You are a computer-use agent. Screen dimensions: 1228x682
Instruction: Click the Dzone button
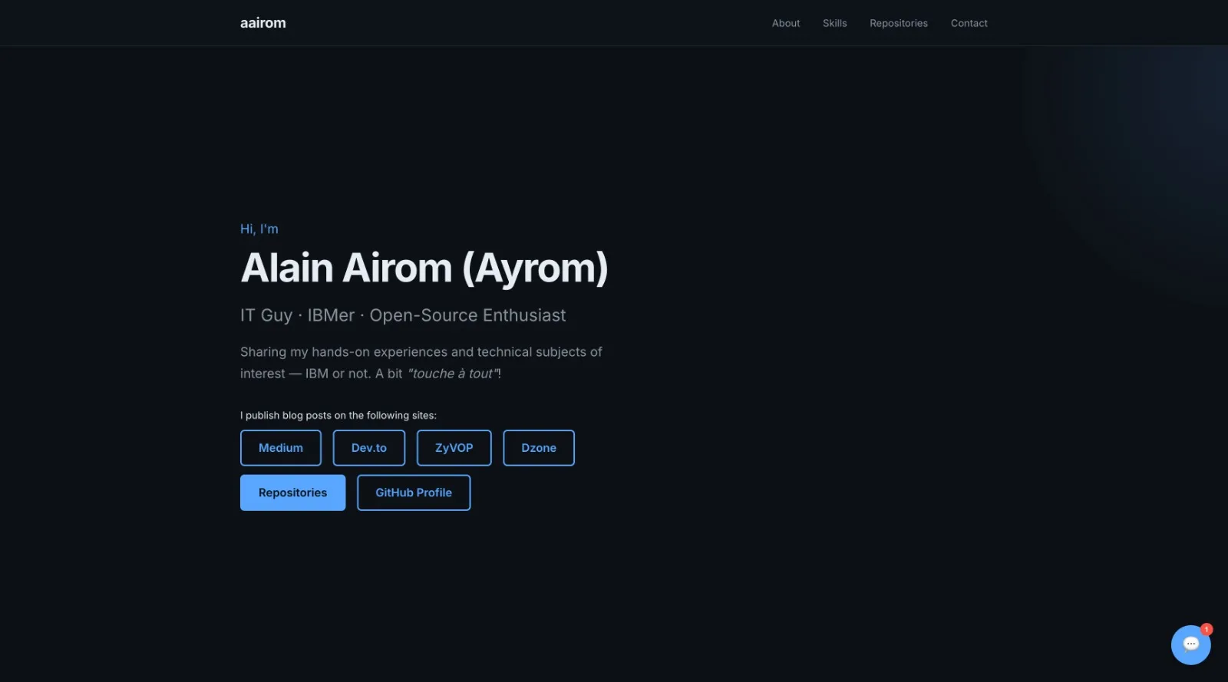point(539,448)
